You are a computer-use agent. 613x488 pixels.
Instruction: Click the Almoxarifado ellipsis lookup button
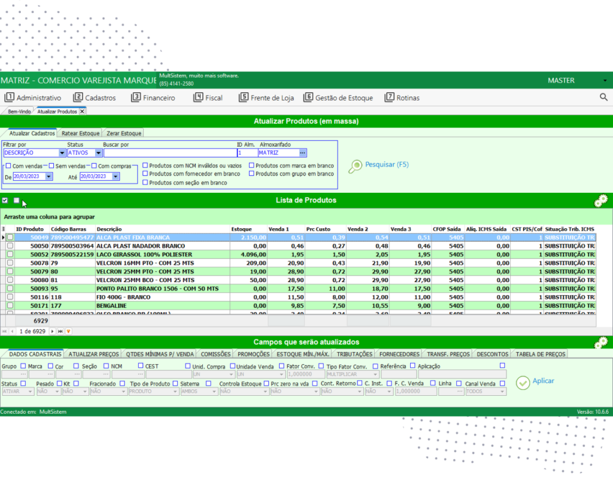pyautogui.click(x=303, y=153)
